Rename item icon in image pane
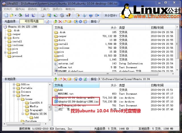 pyautogui.click(x=69, y=22)
